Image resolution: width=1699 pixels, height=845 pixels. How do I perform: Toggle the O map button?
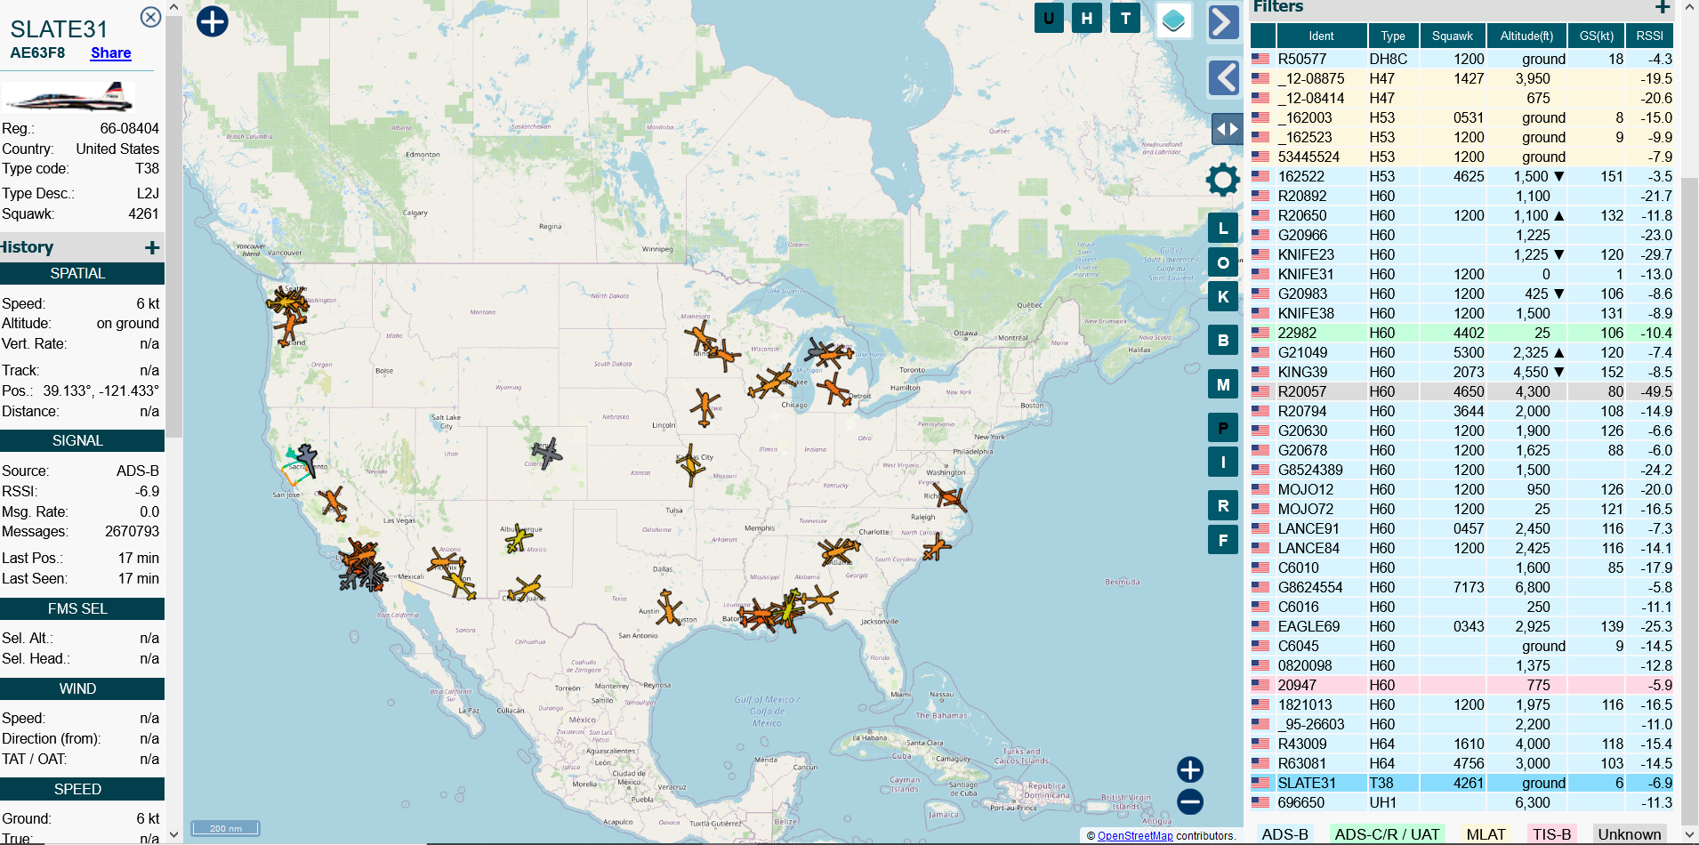point(1223,262)
